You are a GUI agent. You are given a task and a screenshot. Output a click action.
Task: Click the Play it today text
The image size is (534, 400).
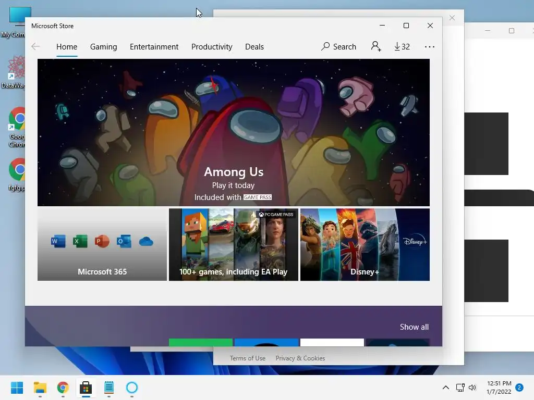tap(233, 185)
